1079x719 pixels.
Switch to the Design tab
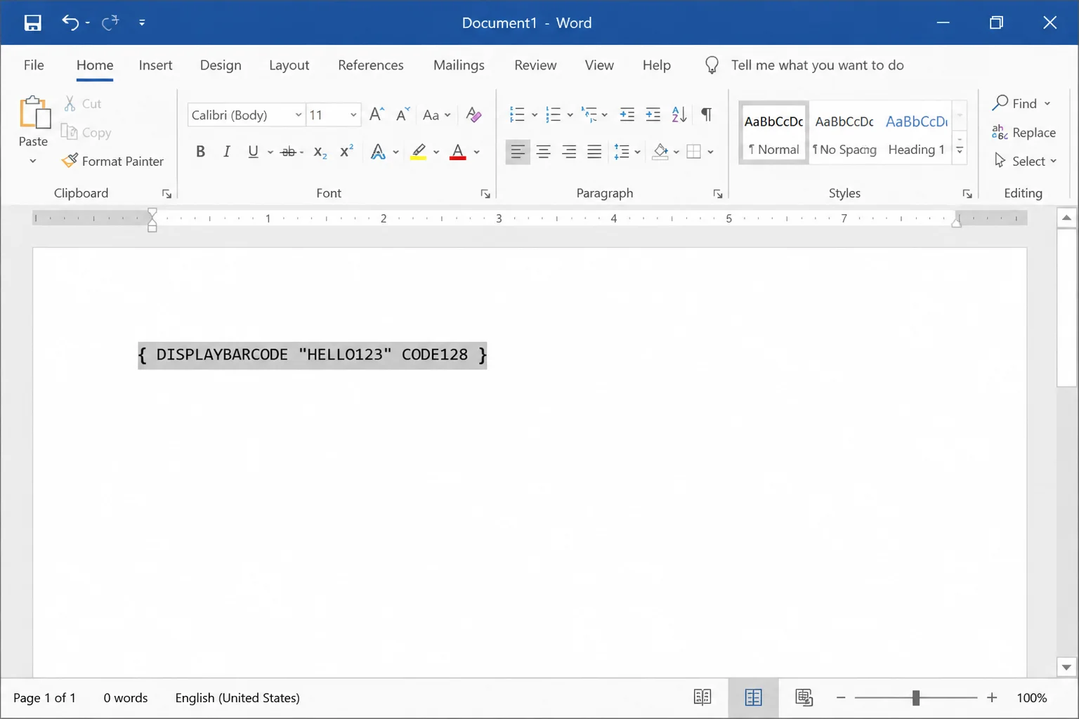coord(221,65)
